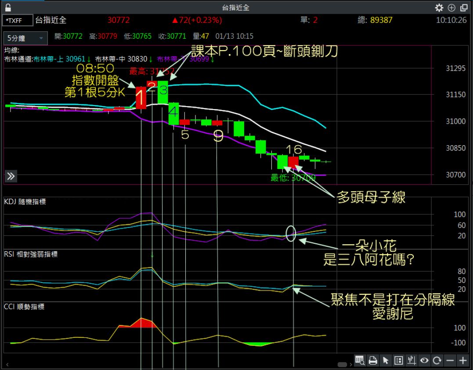Click the lock icon in title bar

[x=8, y=7]
